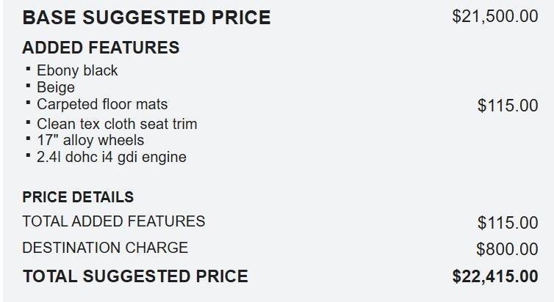
Task: Click the bullet before 2.4l dohc engine
Action: (28, 155)
